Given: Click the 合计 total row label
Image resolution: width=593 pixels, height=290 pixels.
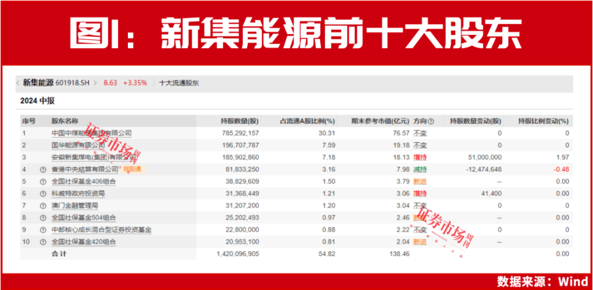Looking at the screenshot, I should coord(59,254).
